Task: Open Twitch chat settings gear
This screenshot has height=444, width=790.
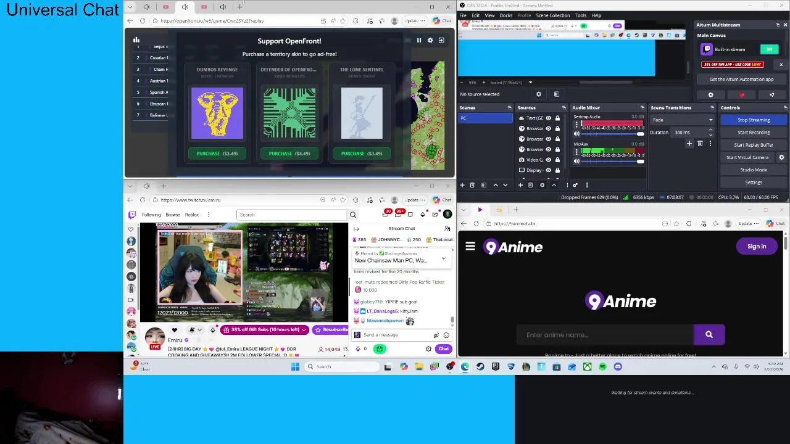Action: (x=428, y=349)
